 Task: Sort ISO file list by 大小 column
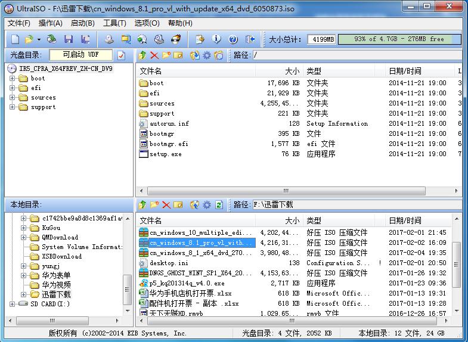click(x=280, y=71)
